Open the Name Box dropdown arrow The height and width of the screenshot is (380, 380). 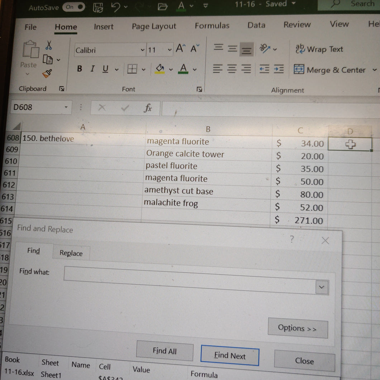click(x=66, y=107)
